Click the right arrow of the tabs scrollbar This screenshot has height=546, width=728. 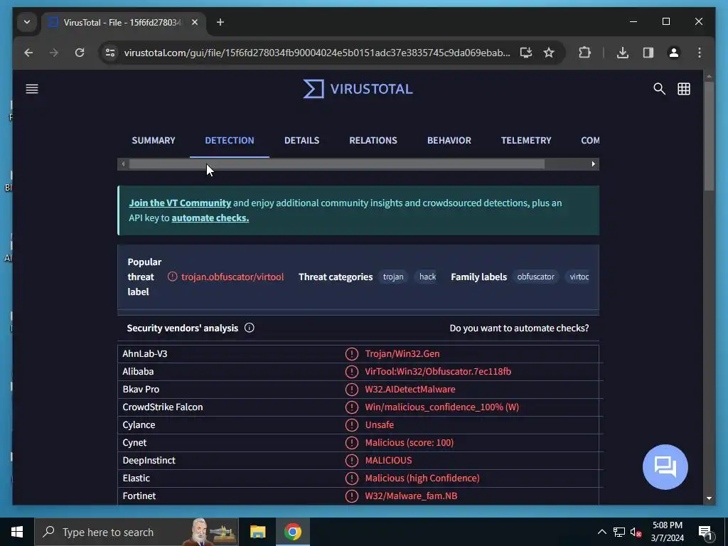594,164
